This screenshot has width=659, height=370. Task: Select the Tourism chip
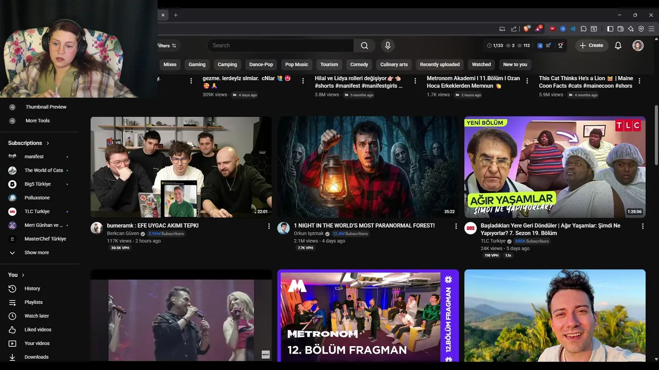(329, 64)
